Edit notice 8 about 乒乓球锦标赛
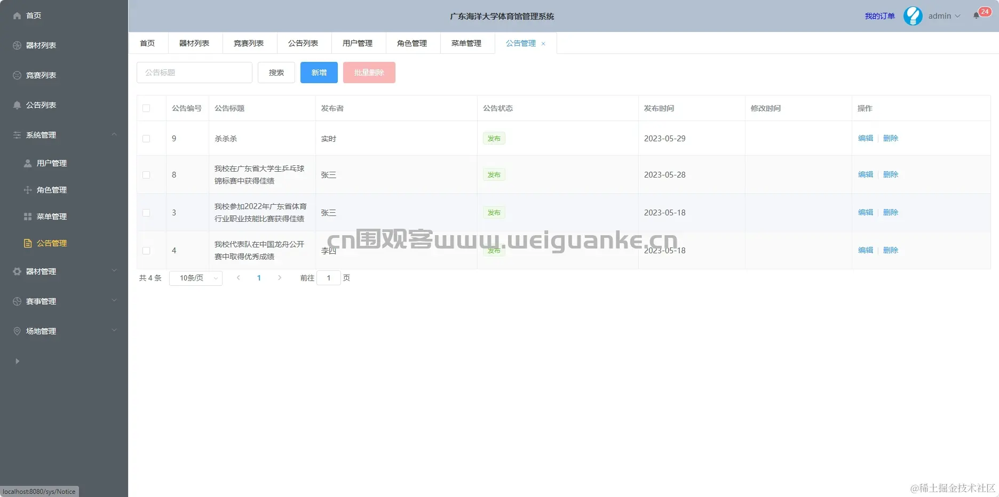The width and height of the screenshot is (999, 497). (x=866, y=174)
